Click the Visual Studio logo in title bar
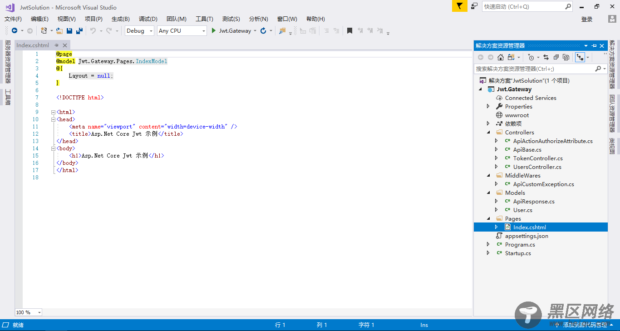The height and width of the screenshot is (331, 620). click(10, 7)
